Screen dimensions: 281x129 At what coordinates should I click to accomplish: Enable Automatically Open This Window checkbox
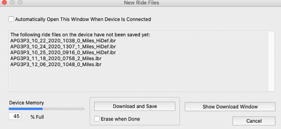point(11,19)
